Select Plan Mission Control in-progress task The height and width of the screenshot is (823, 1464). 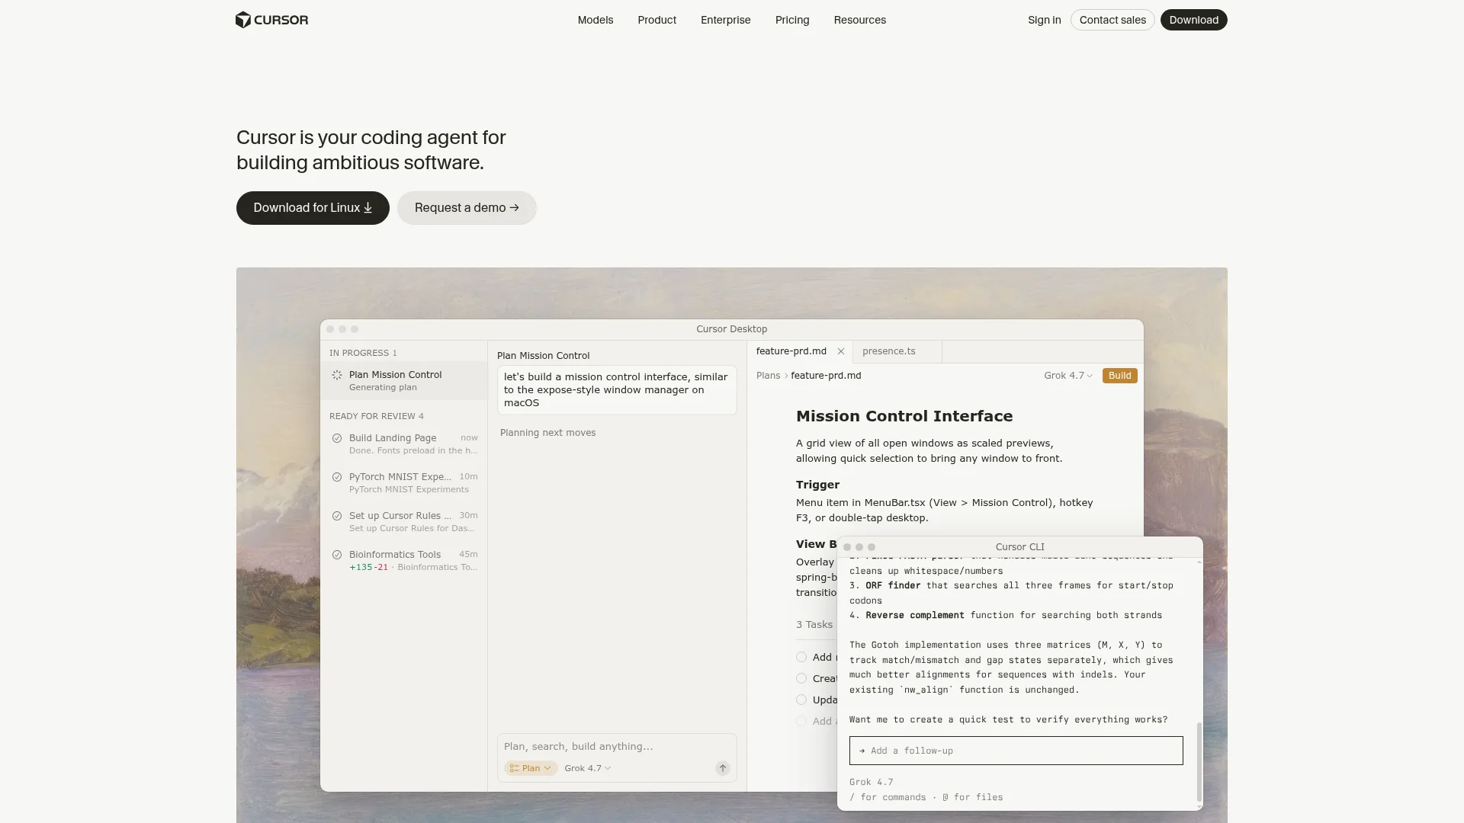(404, 380)
